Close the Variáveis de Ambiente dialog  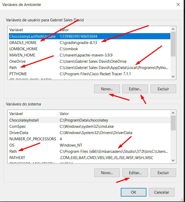pyautogui.click(x=178, y=5)
